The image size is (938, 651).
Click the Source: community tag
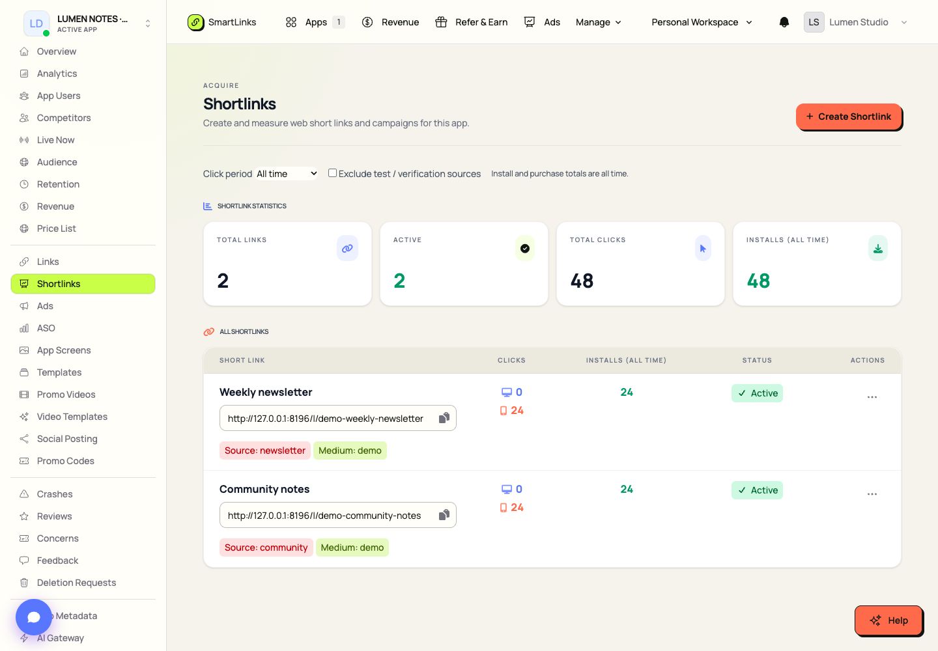(266, 547)
